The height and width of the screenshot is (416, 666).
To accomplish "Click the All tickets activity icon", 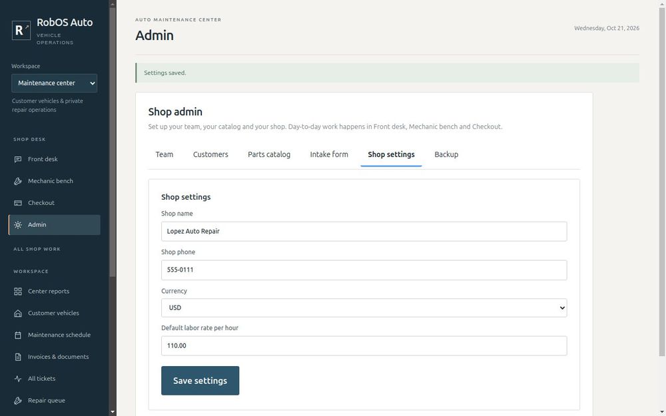I will pyautogui.click(x=18, y=379).
